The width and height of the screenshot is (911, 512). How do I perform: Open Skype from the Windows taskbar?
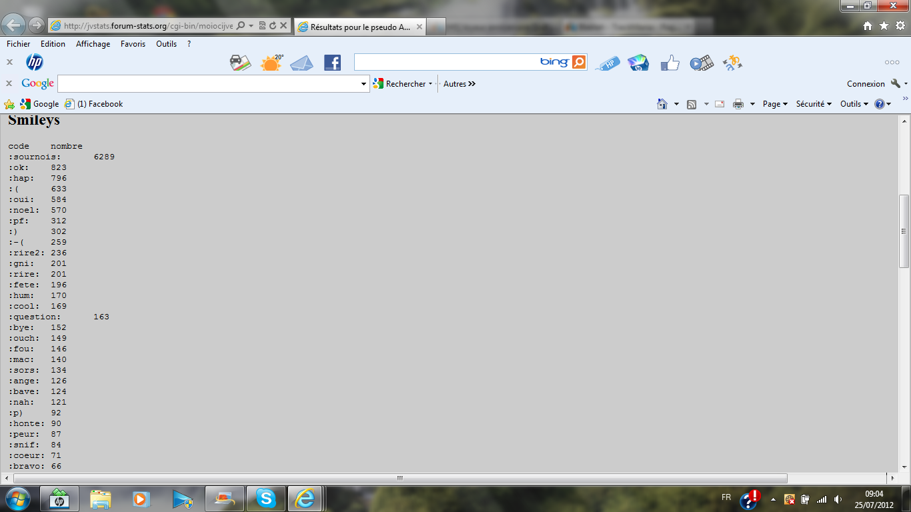click(x=266, y=498)
